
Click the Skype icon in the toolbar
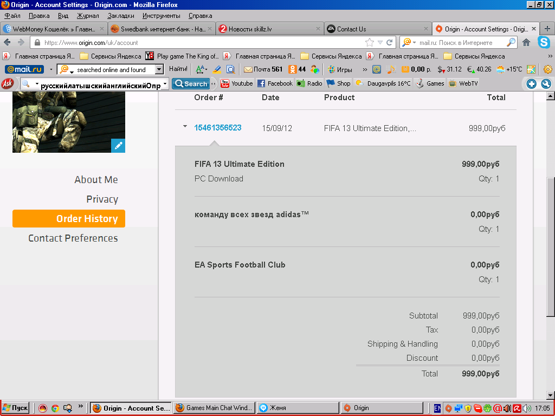[544, 42]
